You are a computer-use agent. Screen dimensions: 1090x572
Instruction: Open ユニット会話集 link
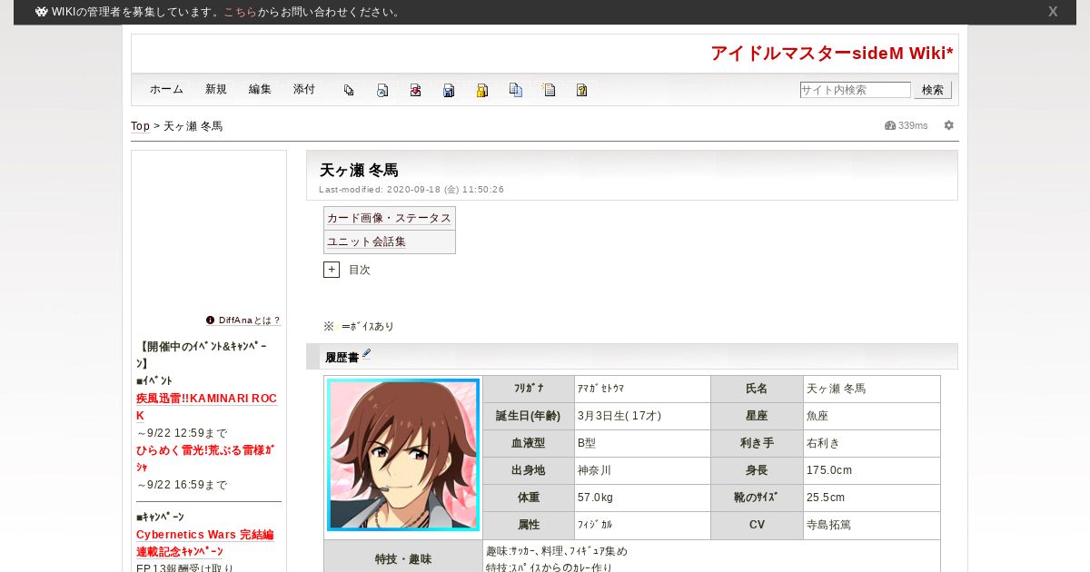click(367, 242)
